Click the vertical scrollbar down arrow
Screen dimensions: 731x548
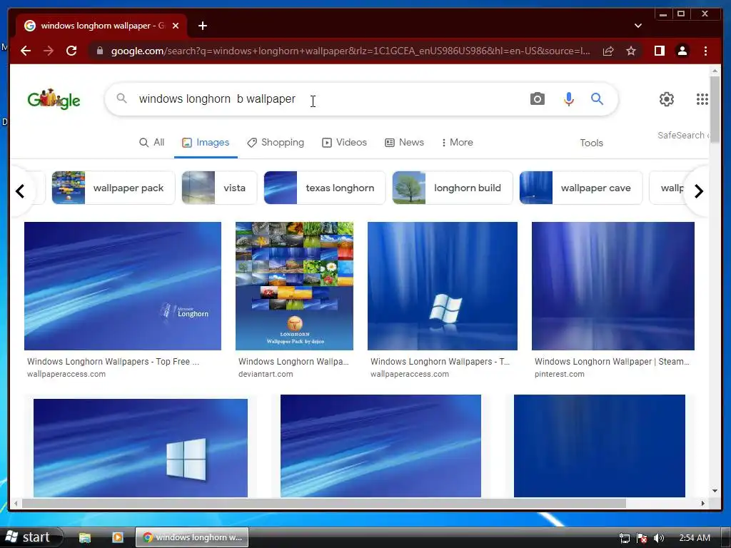[x=715, y=491]
